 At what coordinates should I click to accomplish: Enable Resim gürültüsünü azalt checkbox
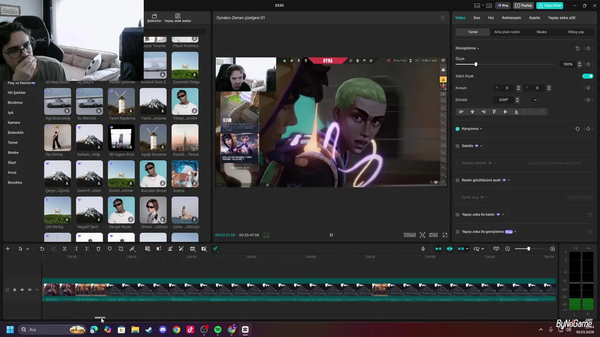[x=457, y=180]
